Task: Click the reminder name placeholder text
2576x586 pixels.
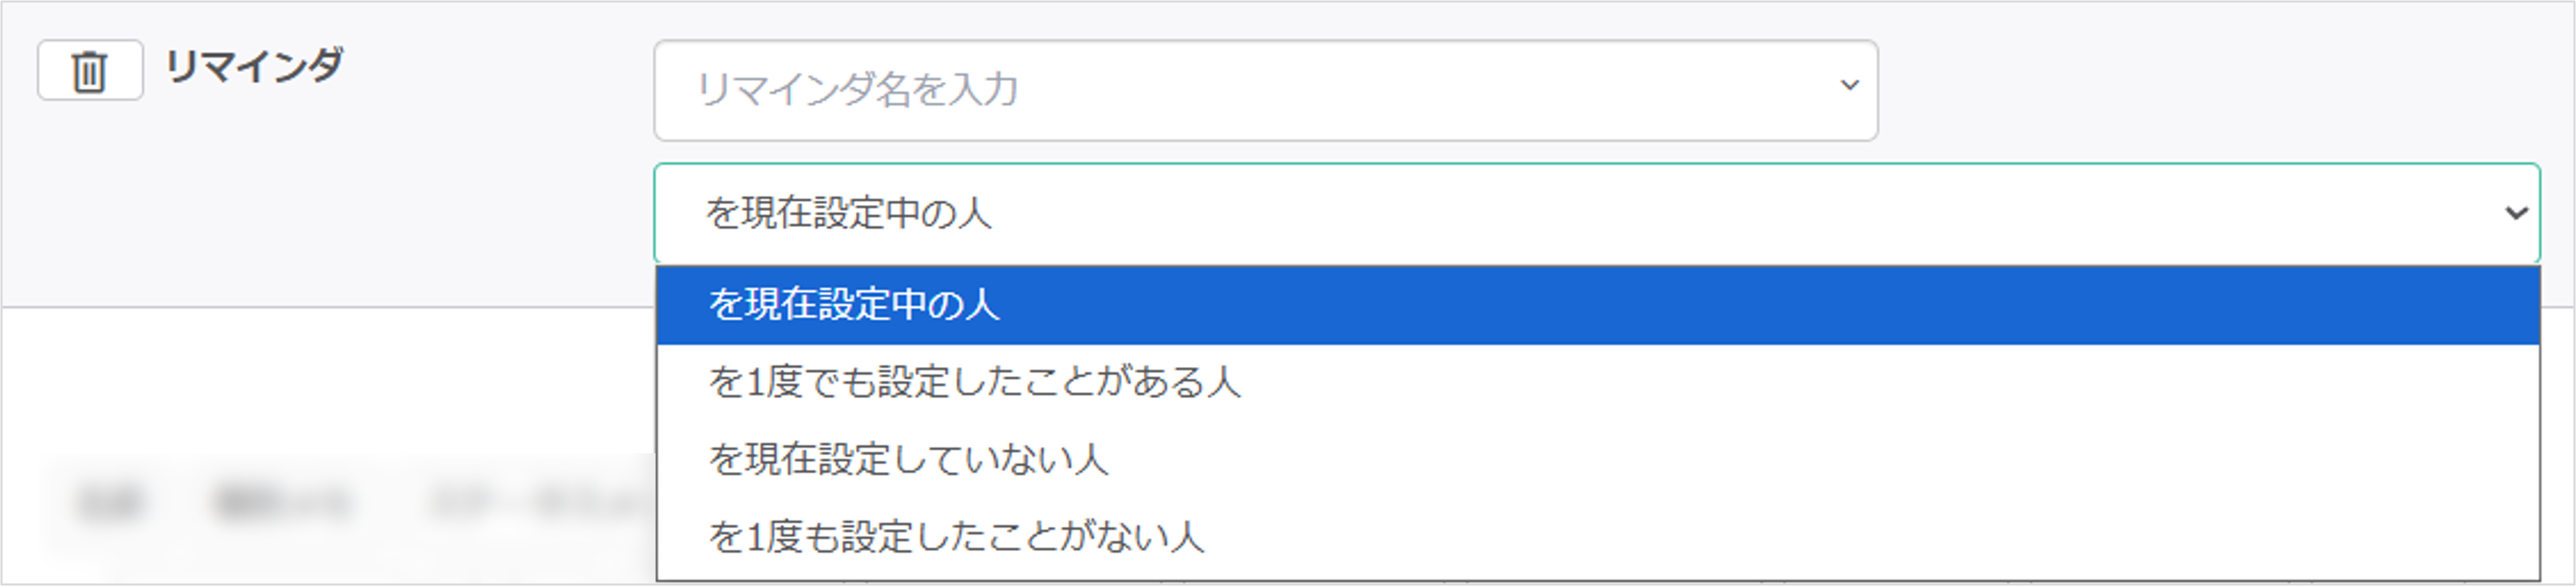Action: pyautogui.click(x=857, y=90)
